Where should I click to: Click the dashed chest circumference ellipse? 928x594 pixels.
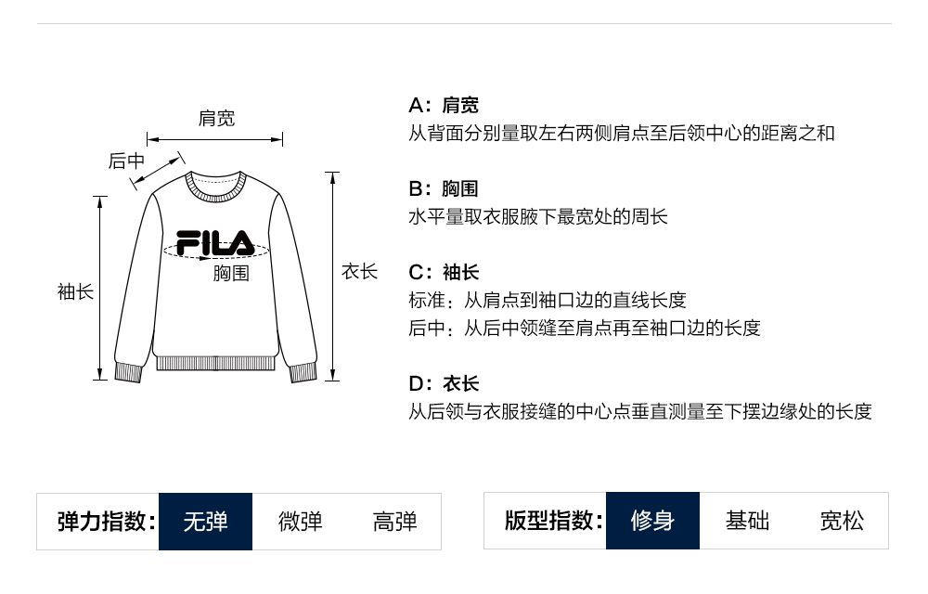click(263, 251)
